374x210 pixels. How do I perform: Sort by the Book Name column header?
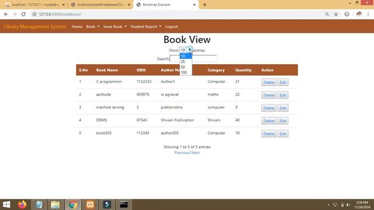(x=107, y=70)
